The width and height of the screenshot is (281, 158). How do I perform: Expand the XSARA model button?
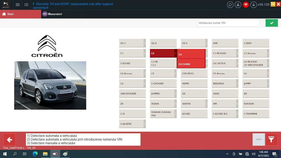coord(163,104)
